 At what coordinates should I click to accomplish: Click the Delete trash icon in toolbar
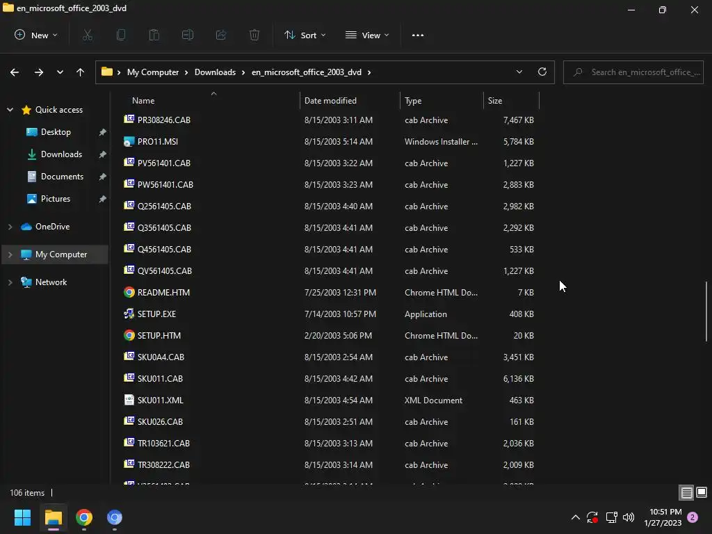(254, 35)
